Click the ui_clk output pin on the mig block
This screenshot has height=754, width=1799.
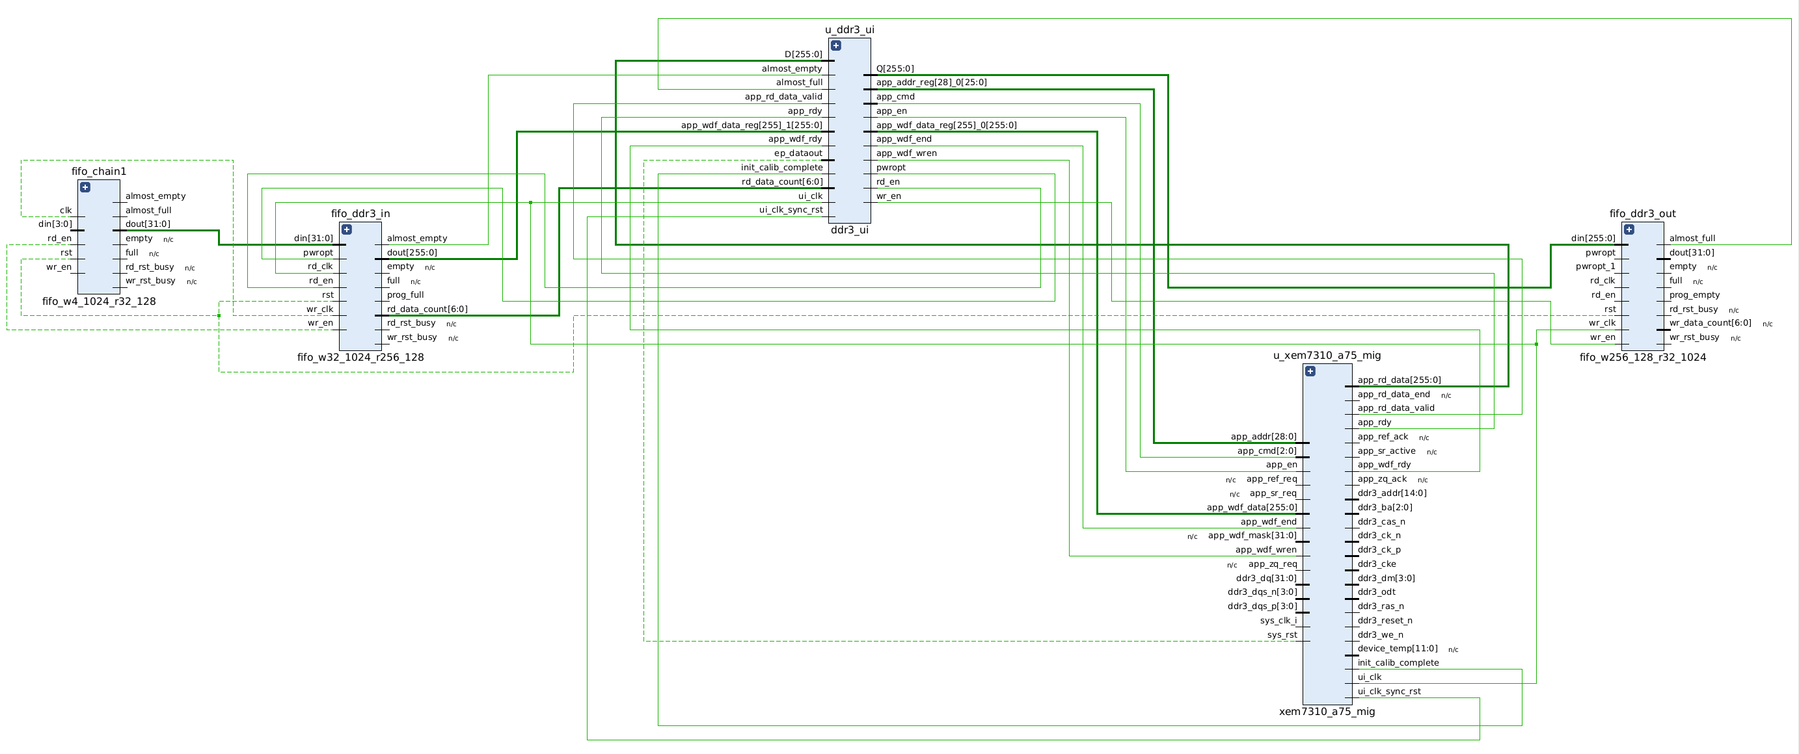pyautogui.click(x=1370, y=677)
